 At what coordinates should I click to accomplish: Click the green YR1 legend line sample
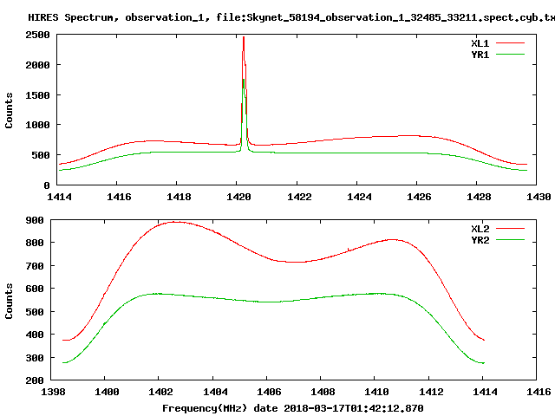510,55
